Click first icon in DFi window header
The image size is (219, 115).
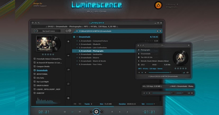click(138, 45)
